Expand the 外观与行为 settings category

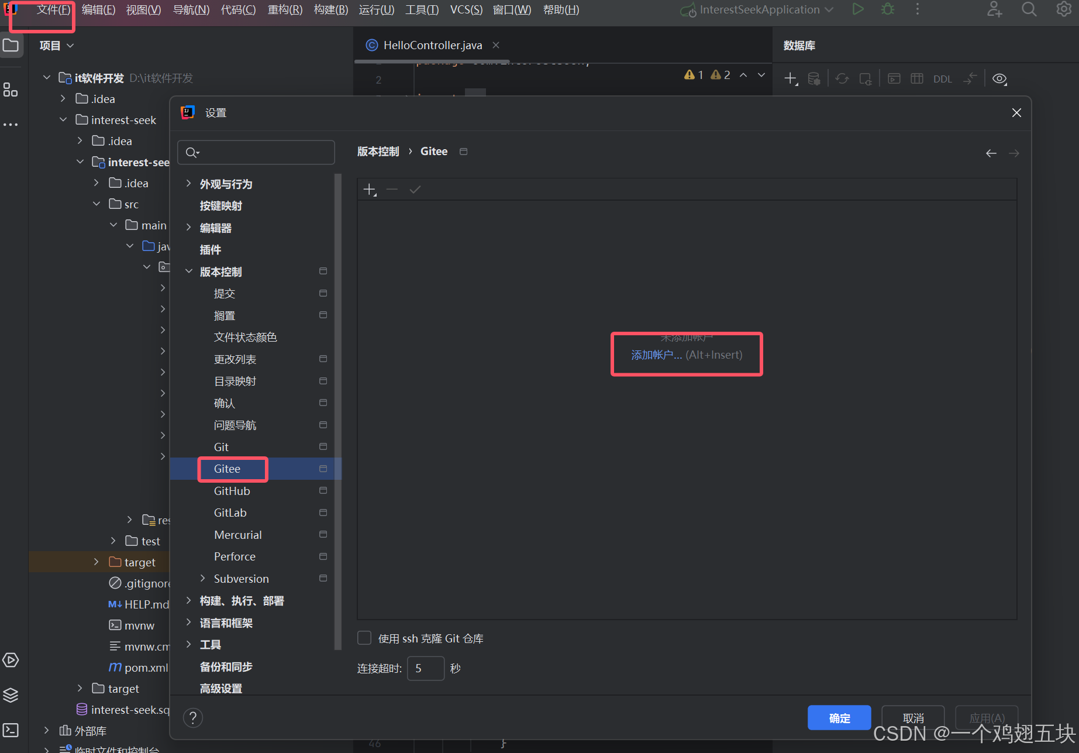188,184
